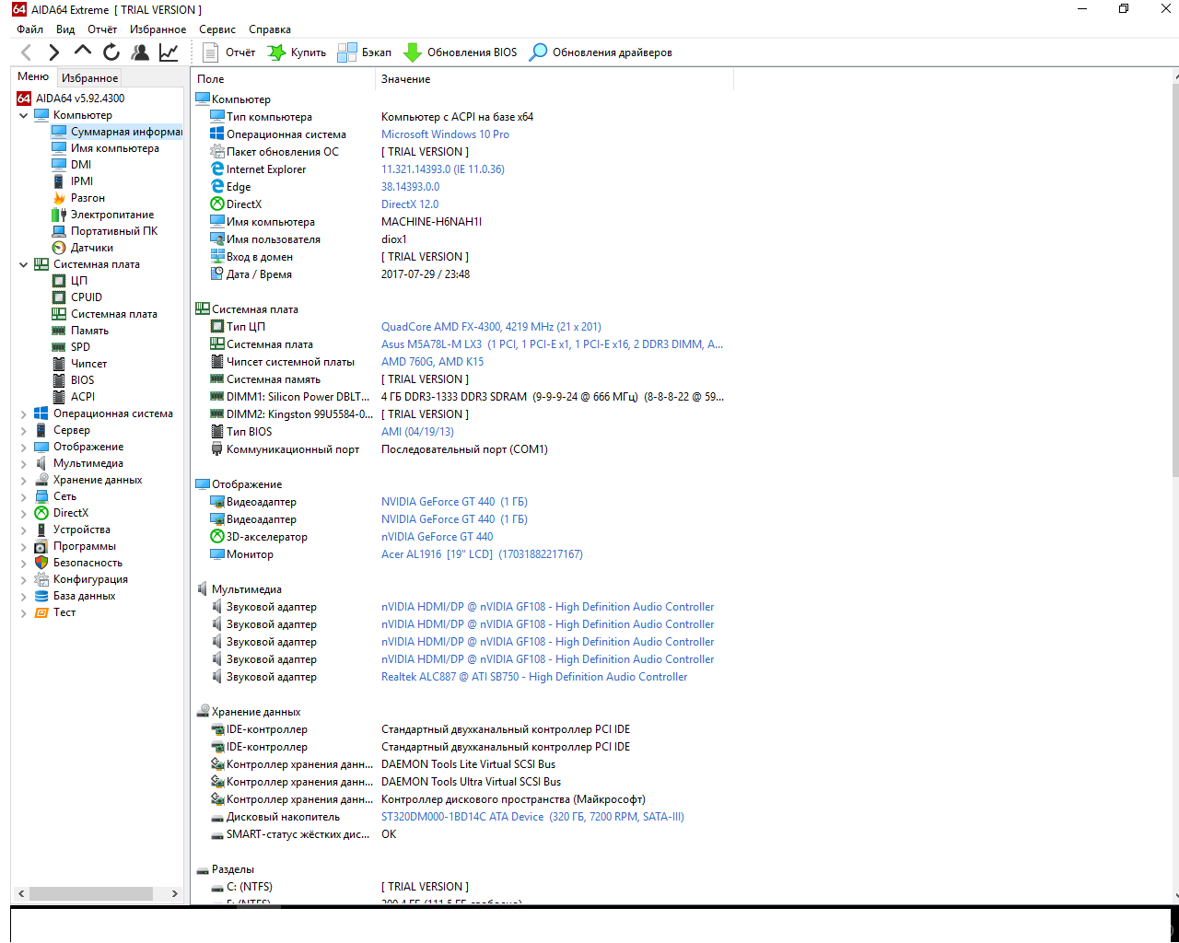Go up one level with the up arrow icon

[x=83, y=52]
